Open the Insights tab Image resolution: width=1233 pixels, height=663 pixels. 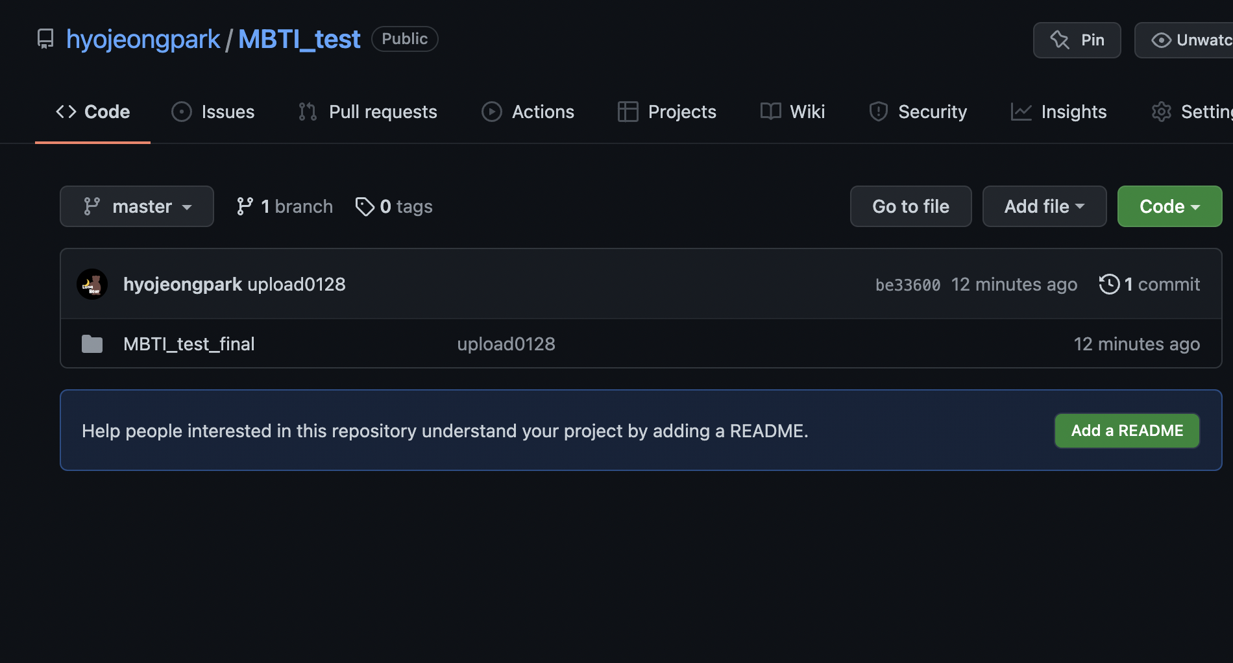(x=1058, y=112)
